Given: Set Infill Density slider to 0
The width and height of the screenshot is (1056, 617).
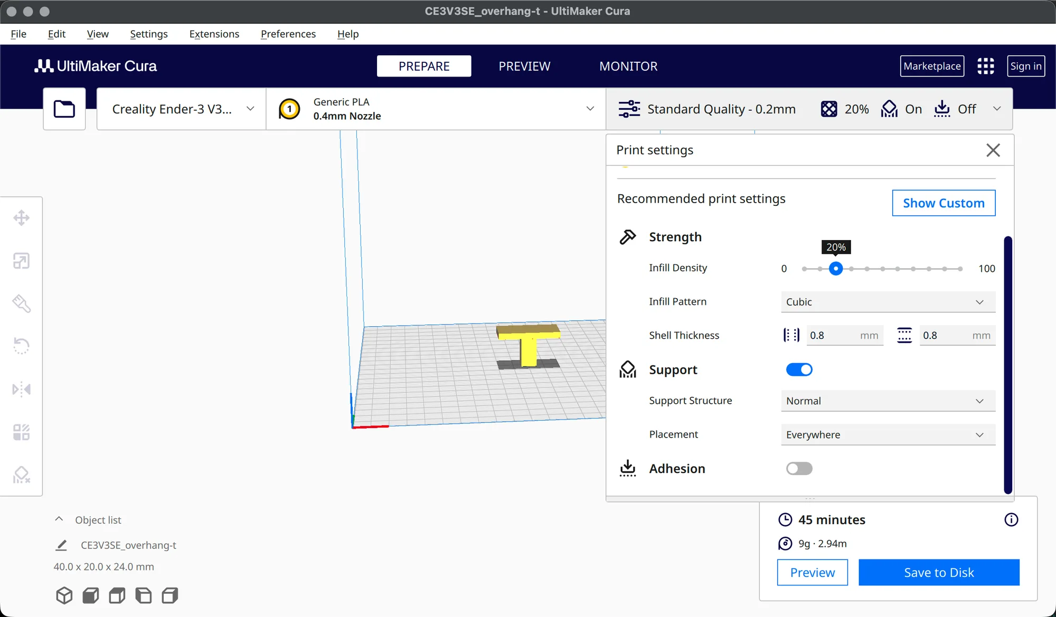Looking at the screenshot, I should coord(804,269).
